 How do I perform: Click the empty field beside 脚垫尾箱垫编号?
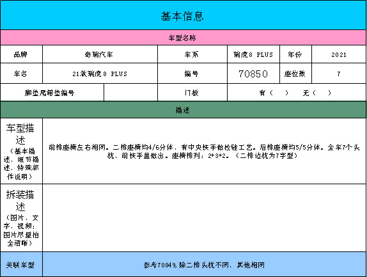pos(130,93)
